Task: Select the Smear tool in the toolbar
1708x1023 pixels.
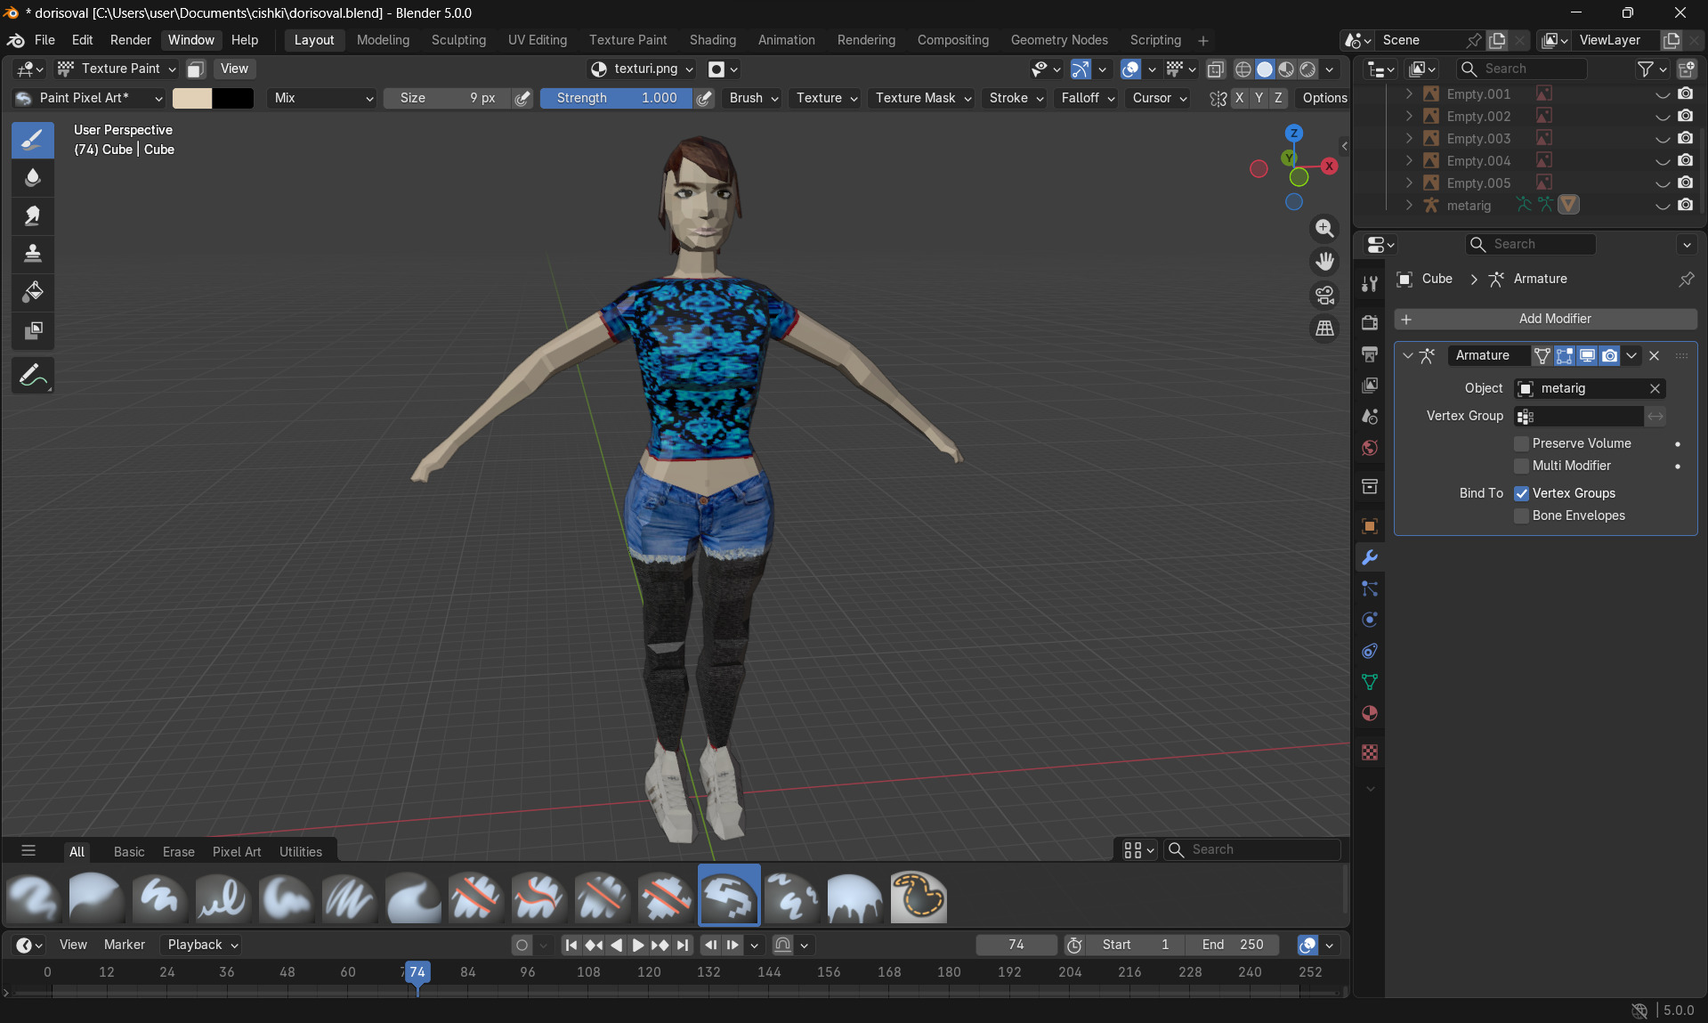Action: click(x=33, y=216)
